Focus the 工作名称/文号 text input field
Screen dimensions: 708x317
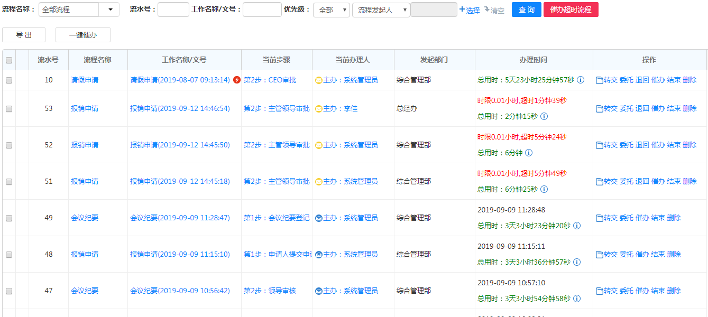pyautogui.click(x=262, y=10)
